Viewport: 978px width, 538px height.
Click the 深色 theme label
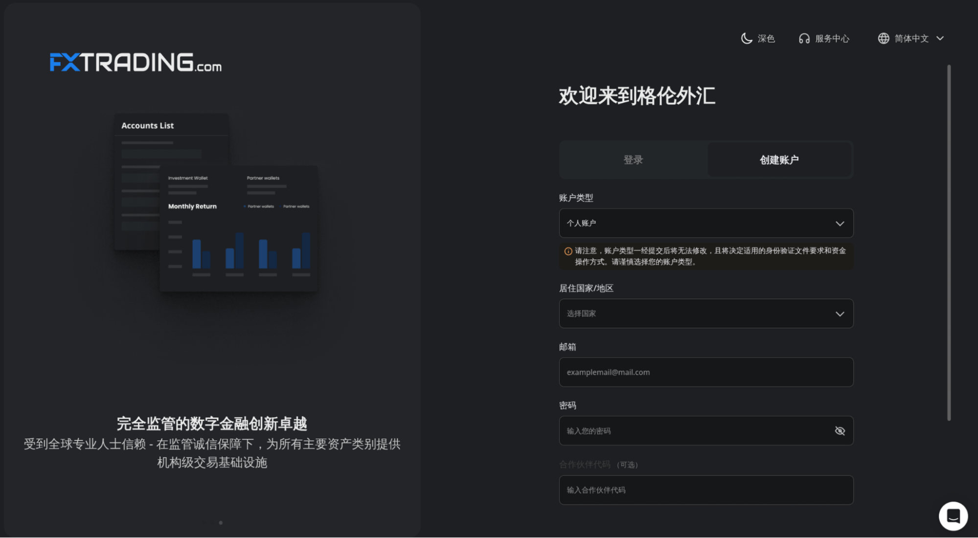point(766,39)
